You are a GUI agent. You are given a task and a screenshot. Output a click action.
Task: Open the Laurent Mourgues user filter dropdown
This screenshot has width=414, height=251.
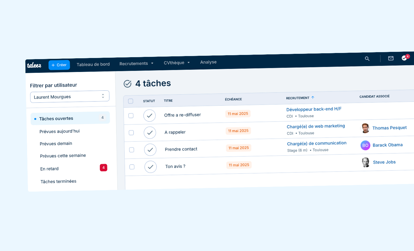[x=70, y=96]
